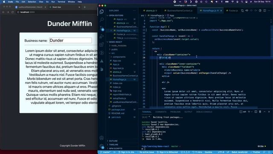Open the Extensions view in activity bar

click(x=102, y=44)
